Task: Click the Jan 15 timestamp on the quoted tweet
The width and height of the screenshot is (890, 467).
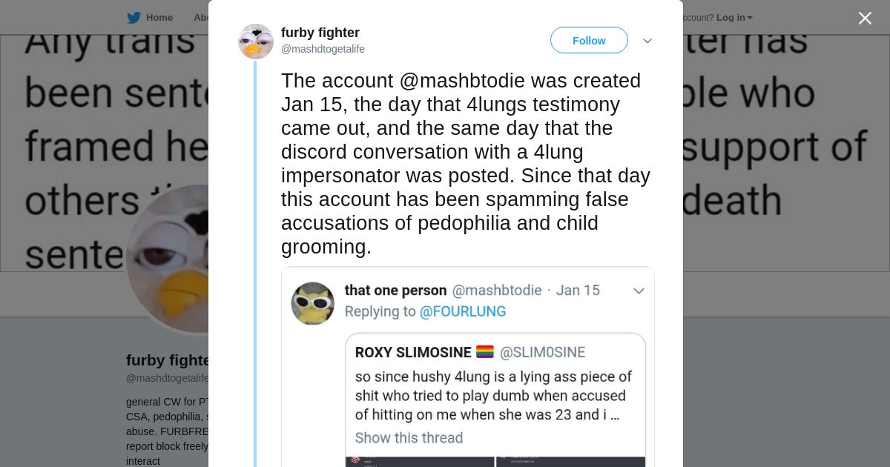Action: point(578,291)
